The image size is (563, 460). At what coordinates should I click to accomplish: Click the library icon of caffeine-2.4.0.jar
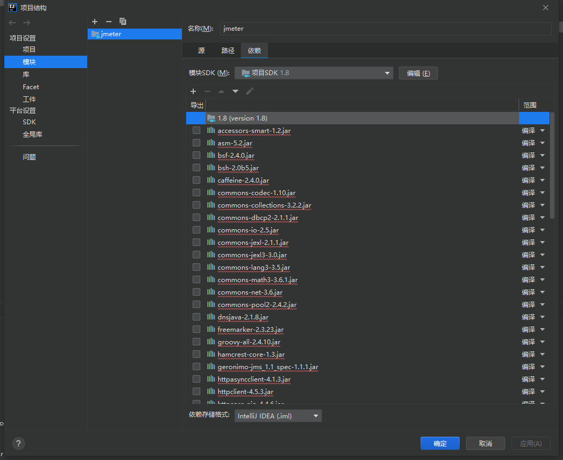[211, 180]
